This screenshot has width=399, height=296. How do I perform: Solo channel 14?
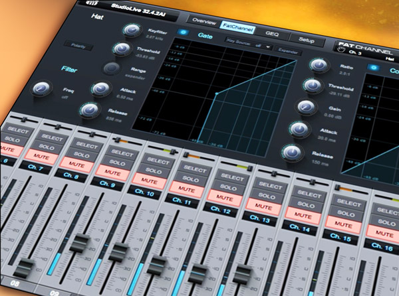click(x=306, y=205)
